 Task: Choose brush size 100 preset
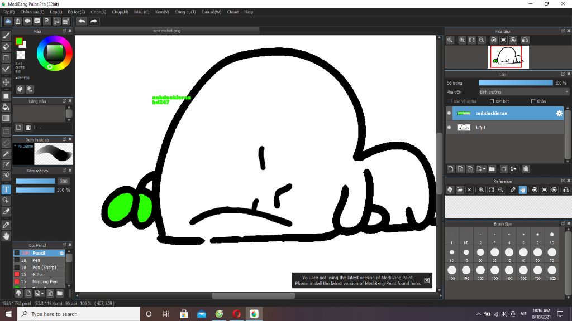(451, 272)
